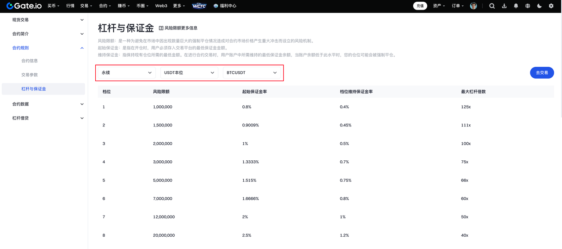562x249 pixels.
Task: Open the settings gear icon
Action: [551, 6]
